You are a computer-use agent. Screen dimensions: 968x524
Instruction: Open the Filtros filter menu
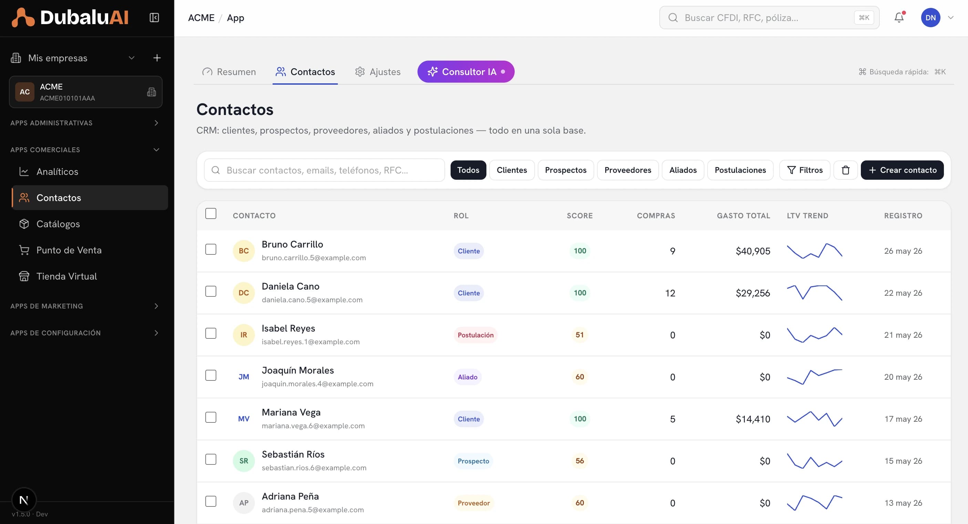tap(804, 170)
